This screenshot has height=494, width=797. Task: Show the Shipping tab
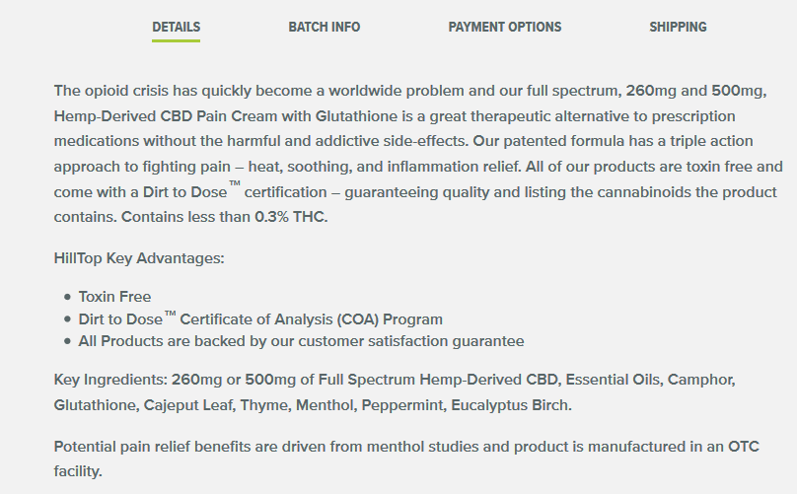(x=678, y=27)
